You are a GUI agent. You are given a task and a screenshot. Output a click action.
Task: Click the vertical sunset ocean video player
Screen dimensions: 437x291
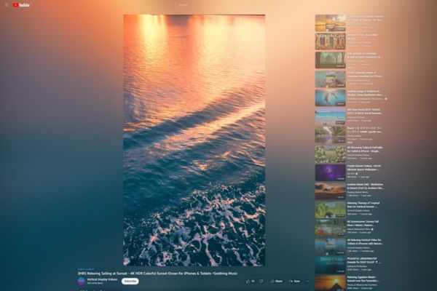(194, 140)
